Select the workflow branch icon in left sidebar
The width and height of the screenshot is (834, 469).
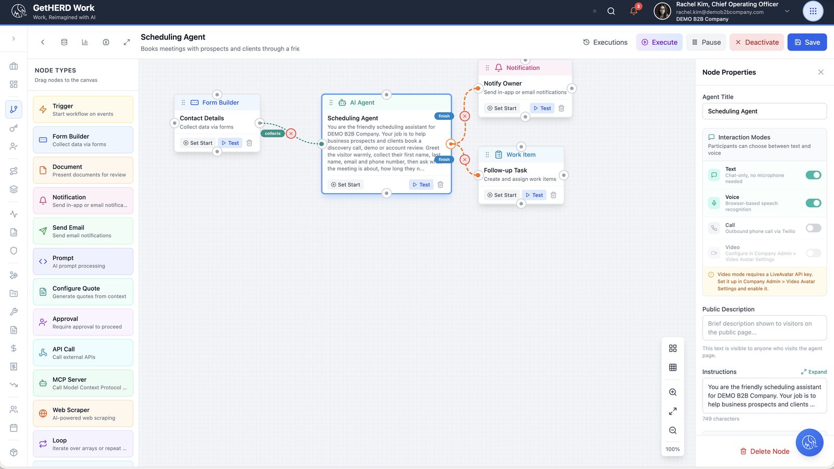coord(14,109)
